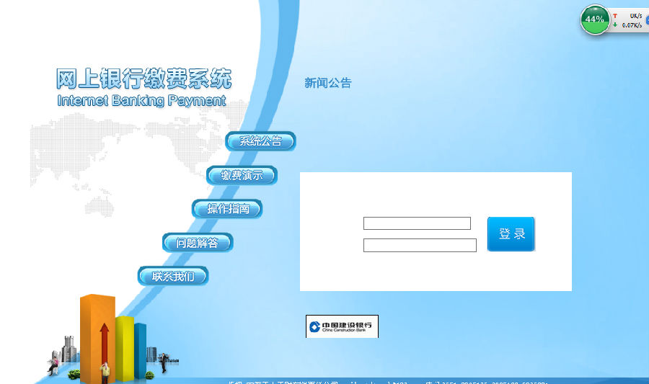Click the 0.07K/s download speed readout
Viewport: 649px width, 384px height.
632,25
